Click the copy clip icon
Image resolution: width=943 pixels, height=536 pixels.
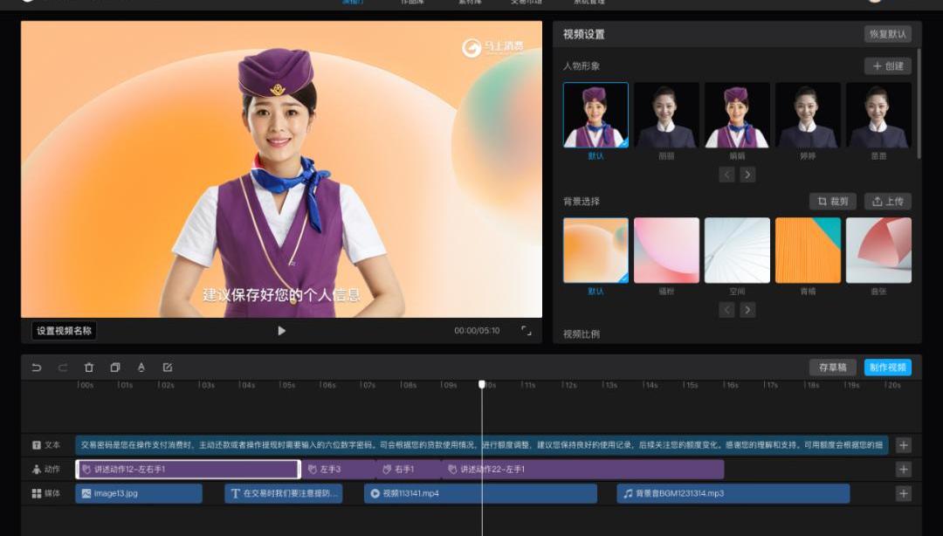(x=115, y=368)
